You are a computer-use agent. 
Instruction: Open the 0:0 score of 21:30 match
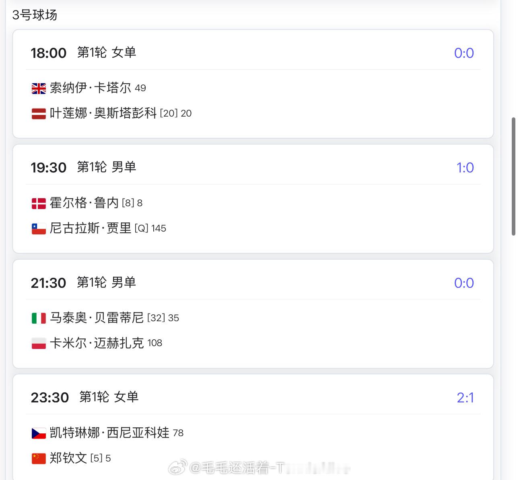[x=464, y=283]
